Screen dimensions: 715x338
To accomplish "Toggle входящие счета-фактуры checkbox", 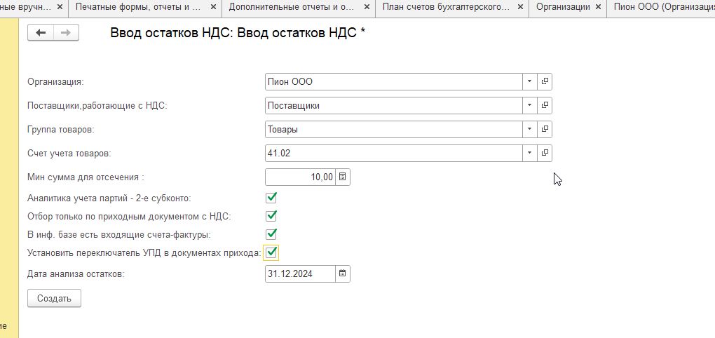I will pos(271,234).
